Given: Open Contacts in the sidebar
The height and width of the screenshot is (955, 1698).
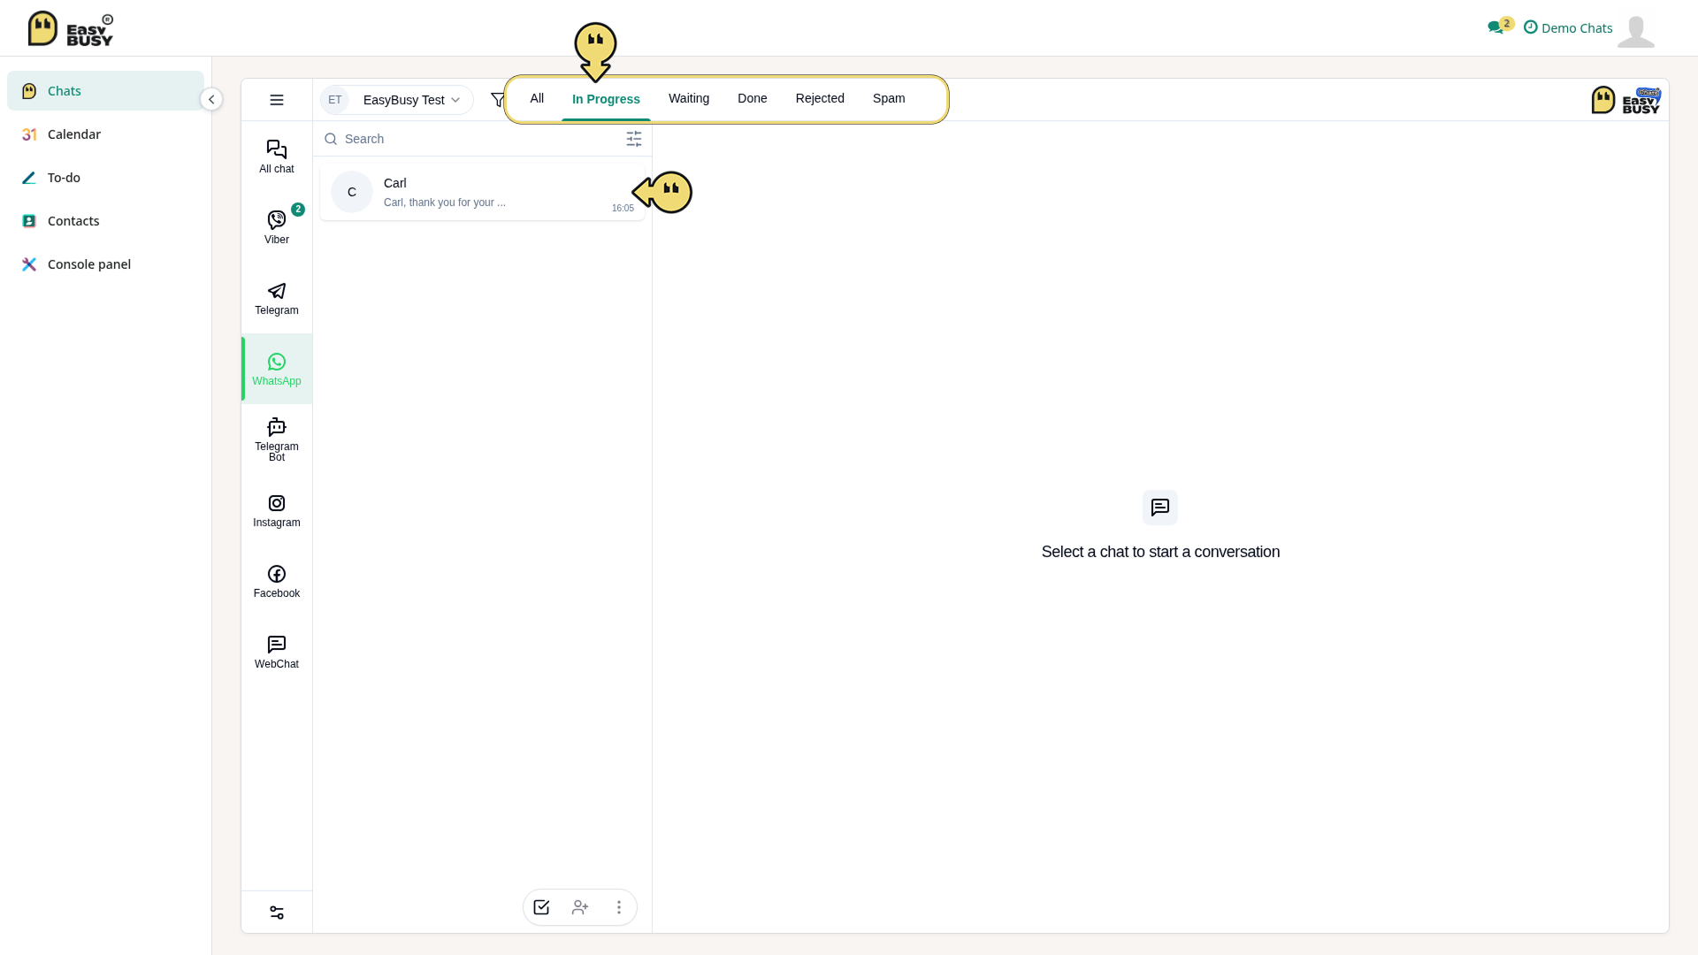Looking at the screenshot, I should point(105,221).
